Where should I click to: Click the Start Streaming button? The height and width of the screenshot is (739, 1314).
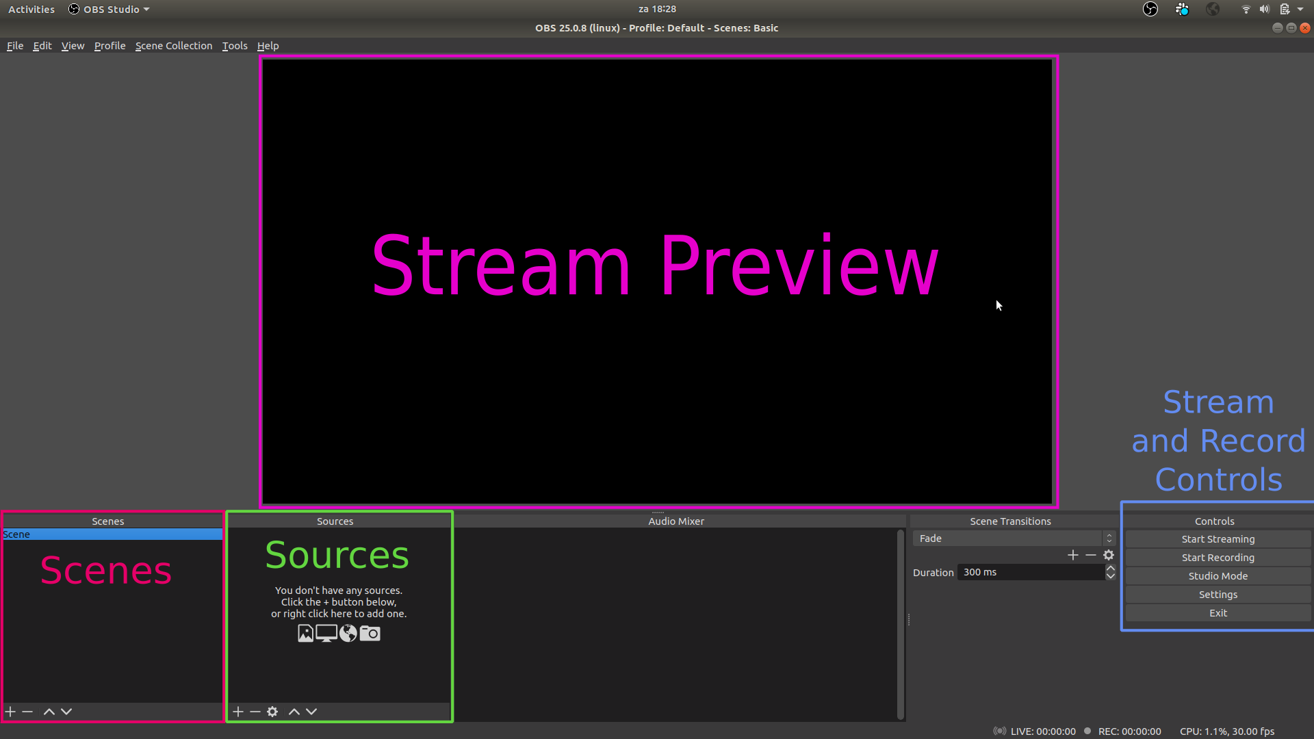coord(1218,539)
